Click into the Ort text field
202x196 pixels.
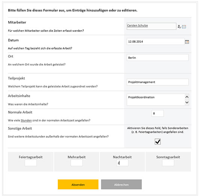coord(158,58)
